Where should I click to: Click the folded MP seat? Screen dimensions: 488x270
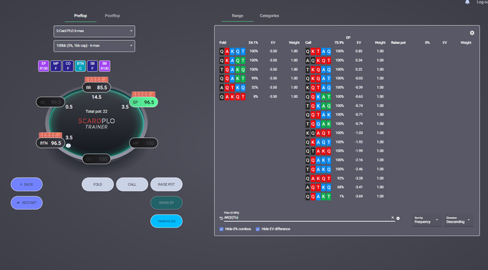[x=144, y=143]
